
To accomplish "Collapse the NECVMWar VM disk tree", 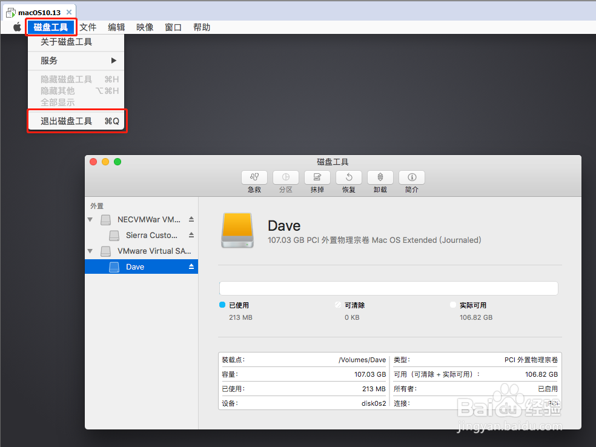I will click(x=90, y=219).
